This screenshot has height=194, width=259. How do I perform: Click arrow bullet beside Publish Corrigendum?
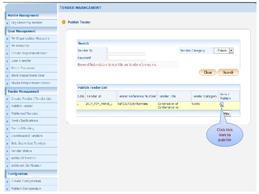click(7, 189)
